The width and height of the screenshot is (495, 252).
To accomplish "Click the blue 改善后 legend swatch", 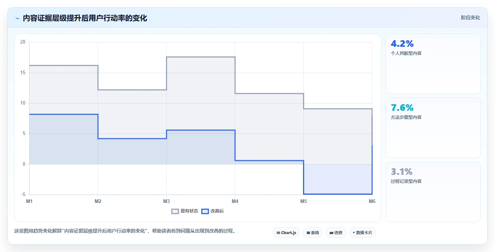I will (x=205, y=211).
